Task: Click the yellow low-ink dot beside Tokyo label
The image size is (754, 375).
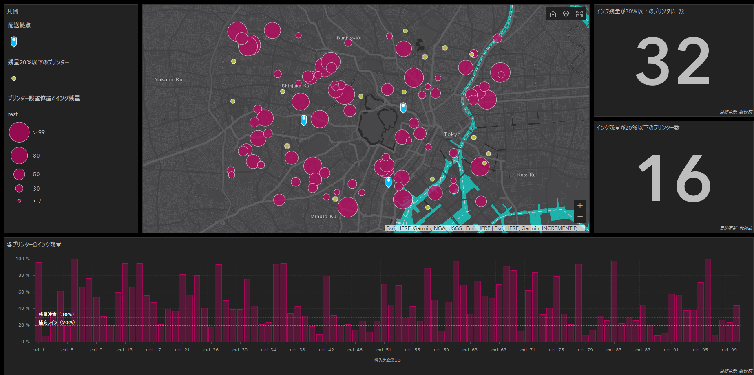Action: [x=474, y=138]
